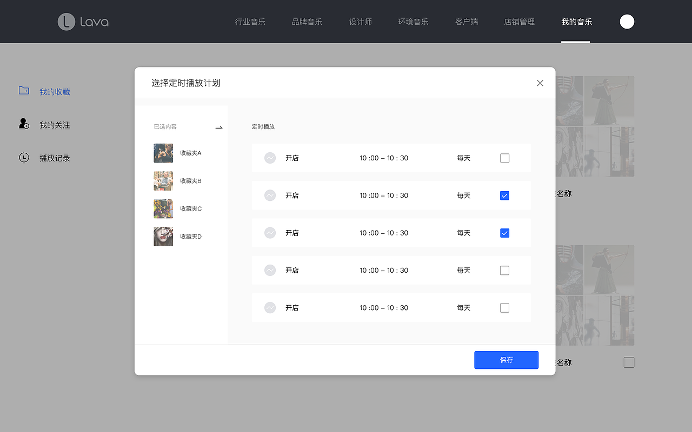Go to the 设计师 nav tab

tap(360, 22)
